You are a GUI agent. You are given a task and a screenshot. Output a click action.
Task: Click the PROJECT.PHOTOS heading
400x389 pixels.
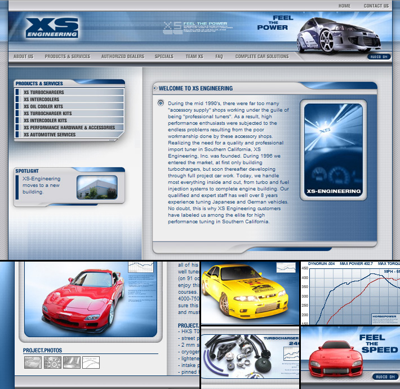(x=42, y=350)
